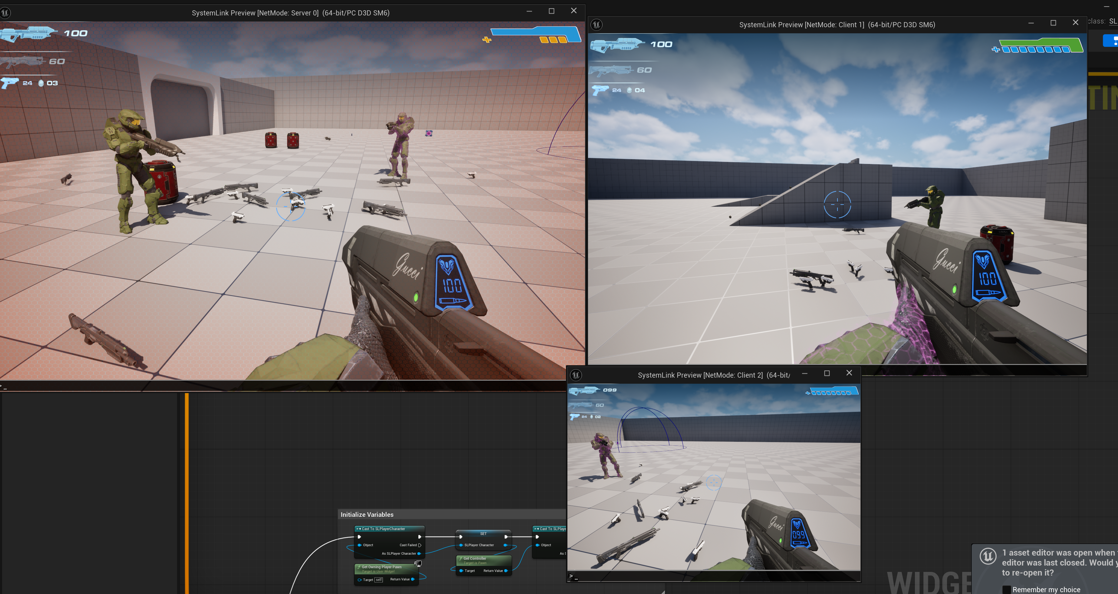The image size is (1118, 594).
Task: Click the Object pin on the first Cast node
Action: pos(359,545)
